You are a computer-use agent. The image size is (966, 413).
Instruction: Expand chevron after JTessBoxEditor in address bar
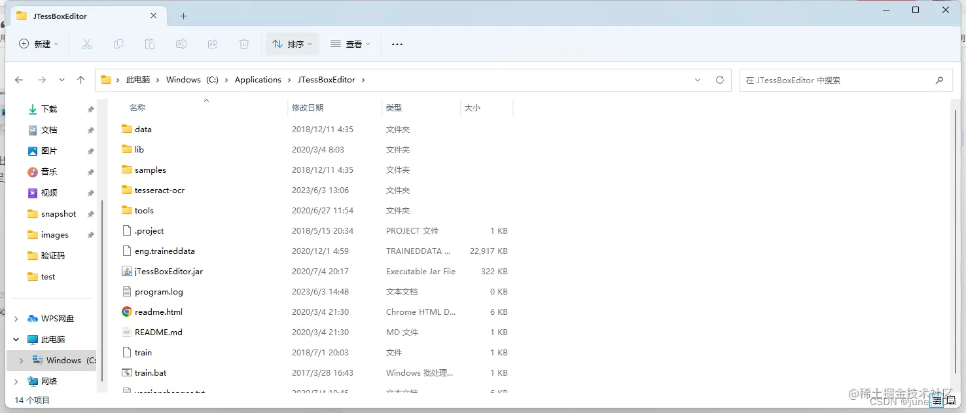363,80
